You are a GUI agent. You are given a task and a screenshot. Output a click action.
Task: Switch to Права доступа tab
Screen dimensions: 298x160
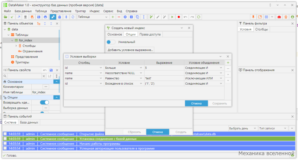pos(150,35)
